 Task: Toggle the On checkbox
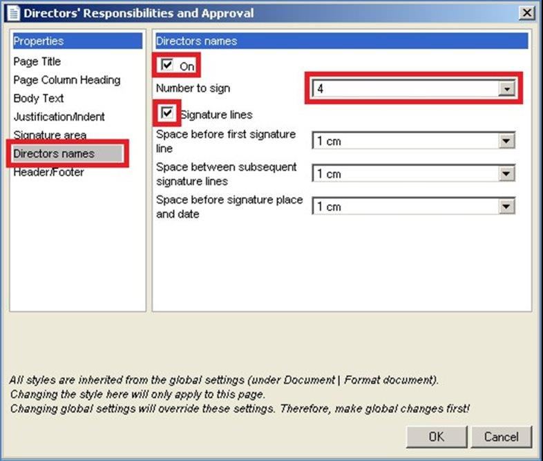[x=167, y=65]
